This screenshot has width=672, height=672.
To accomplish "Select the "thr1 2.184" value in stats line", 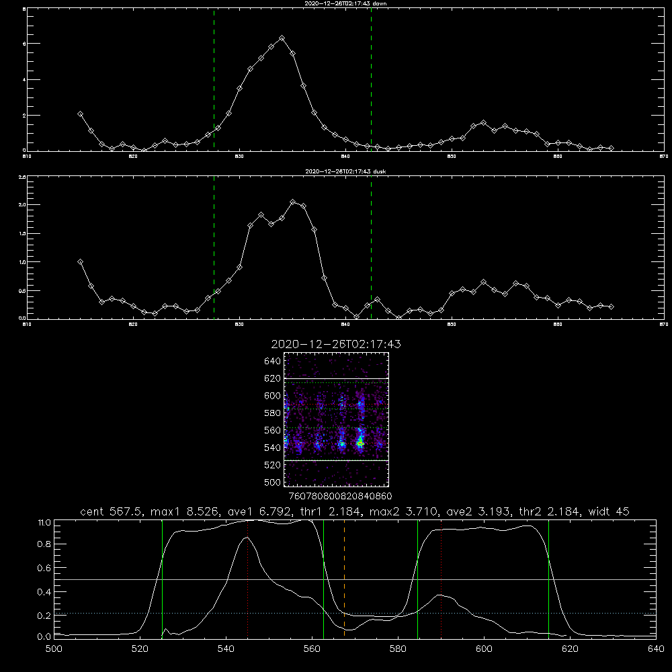I will pyautogui.click(x=329, y=511).
